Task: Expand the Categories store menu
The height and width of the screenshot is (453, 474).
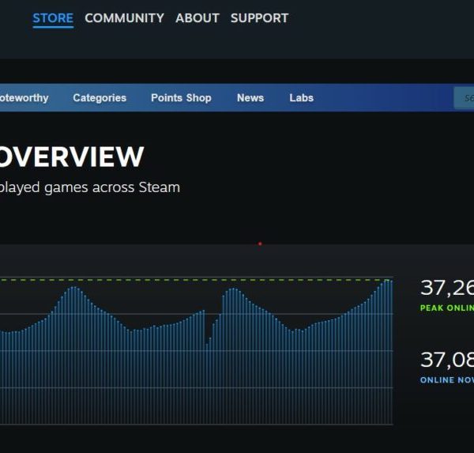Action: [100, 98]
